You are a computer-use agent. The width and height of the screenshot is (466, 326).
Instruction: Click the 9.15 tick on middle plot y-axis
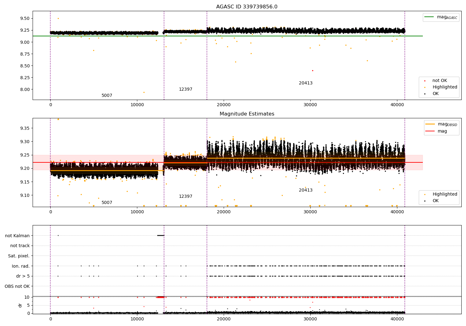pyautogui.click(x=25, y=182)
